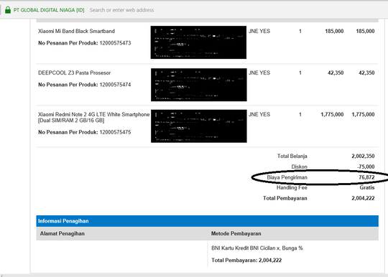Viewport: 388px width, 277px height.
Task: Select order number 12000575474
Action: pyautogui.click(x=115, y=85)
